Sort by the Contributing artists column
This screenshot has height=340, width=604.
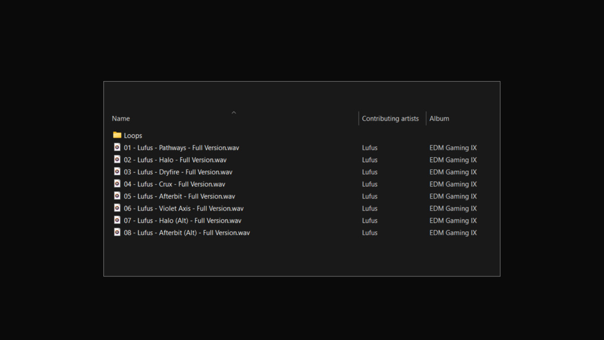click(390, 119)
